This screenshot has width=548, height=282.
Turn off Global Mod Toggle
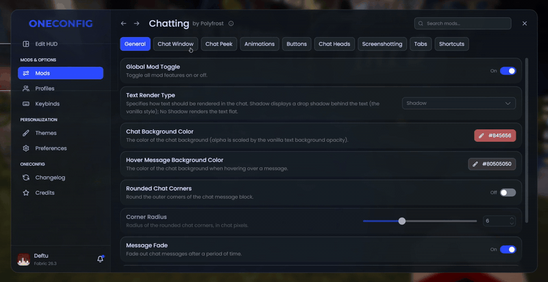508,71
